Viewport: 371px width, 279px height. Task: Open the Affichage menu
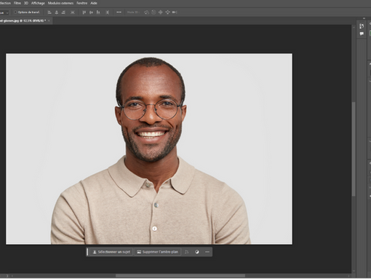[x=38, y=3]
